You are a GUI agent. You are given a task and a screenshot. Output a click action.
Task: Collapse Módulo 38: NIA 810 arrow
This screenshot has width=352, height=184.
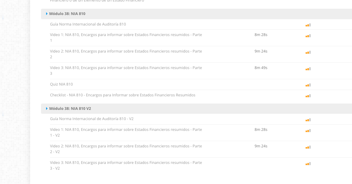[47, 14]
